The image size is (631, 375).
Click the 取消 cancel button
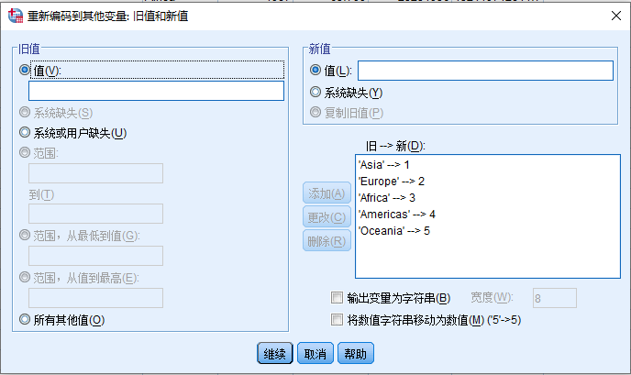[315, 353]
